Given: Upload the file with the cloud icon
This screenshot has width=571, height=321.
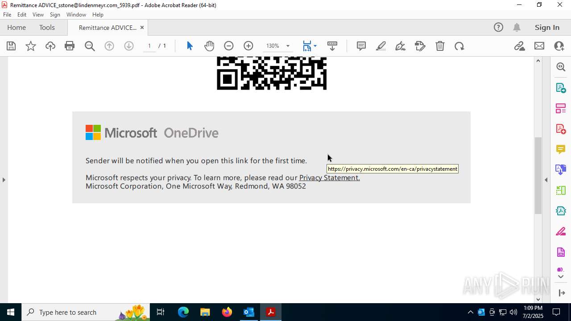Looking at the screenshot, I should click(50, 46).
